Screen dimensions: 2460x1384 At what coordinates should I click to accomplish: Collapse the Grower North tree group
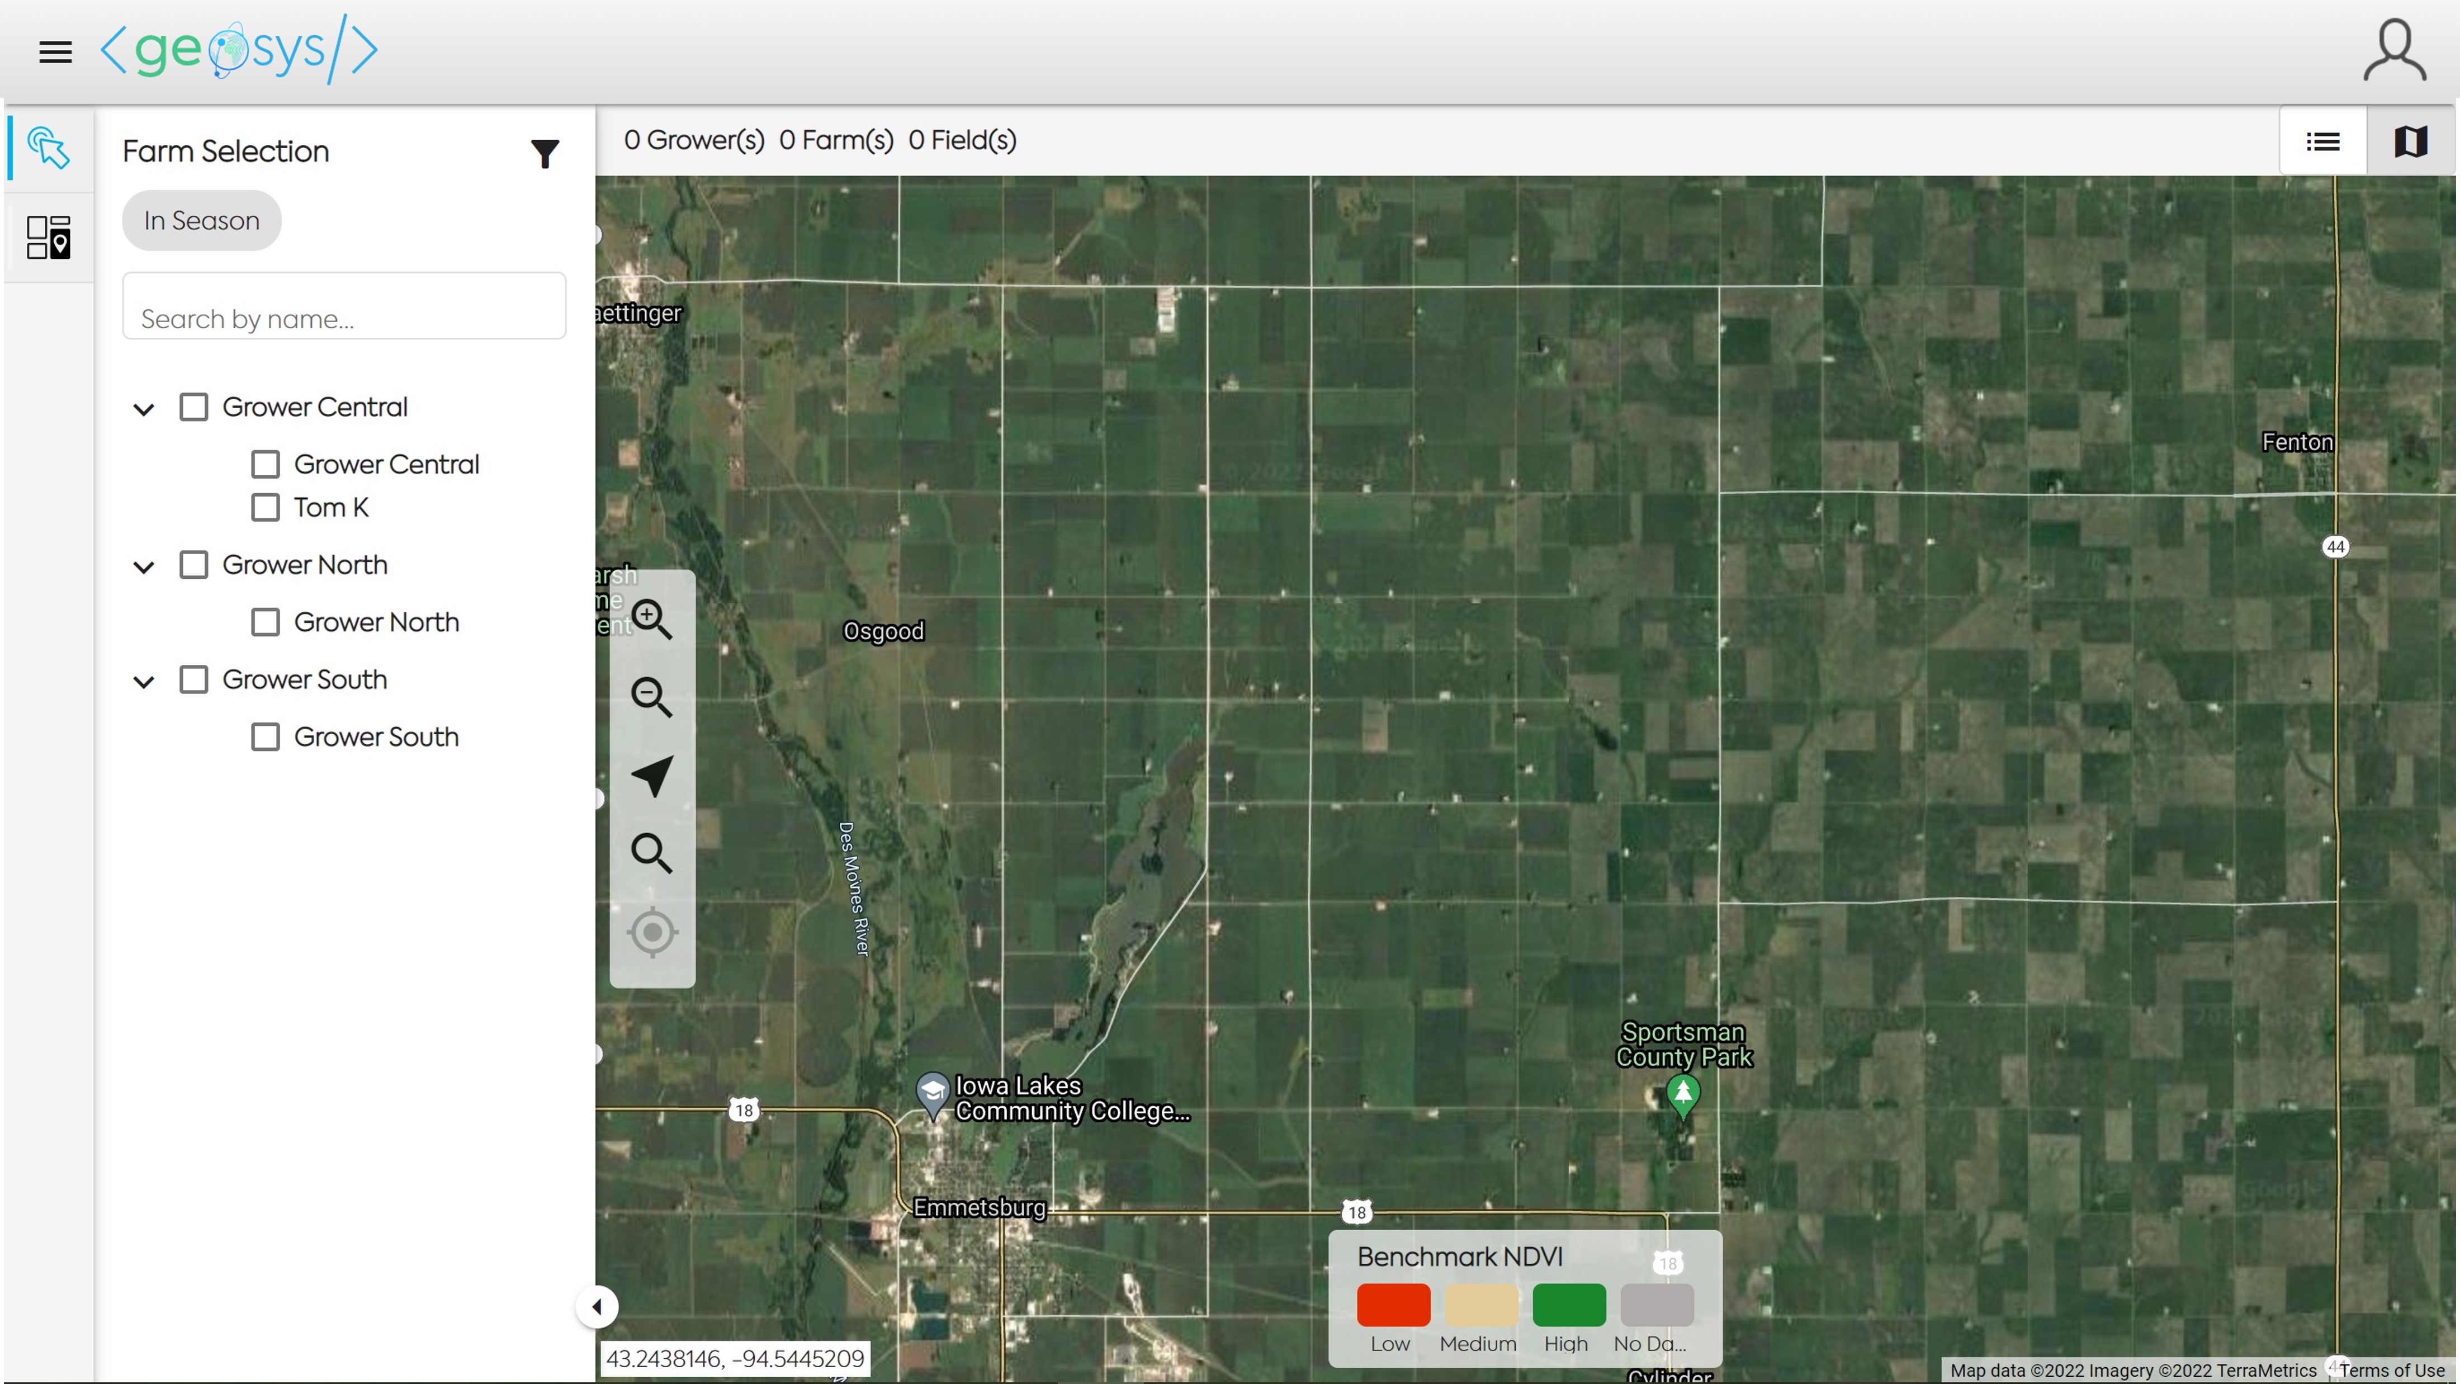[x=143, y=566]
